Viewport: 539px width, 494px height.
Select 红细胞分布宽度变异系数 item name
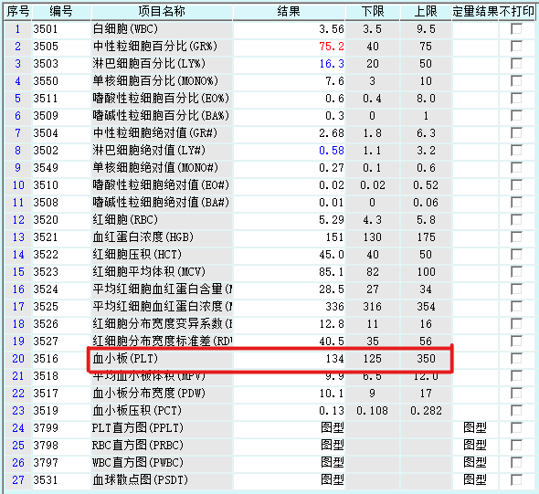[163, 323]
